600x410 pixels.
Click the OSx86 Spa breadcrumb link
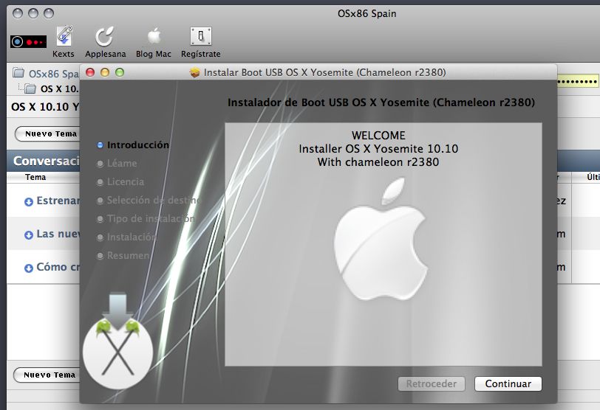tap(53, 73)
